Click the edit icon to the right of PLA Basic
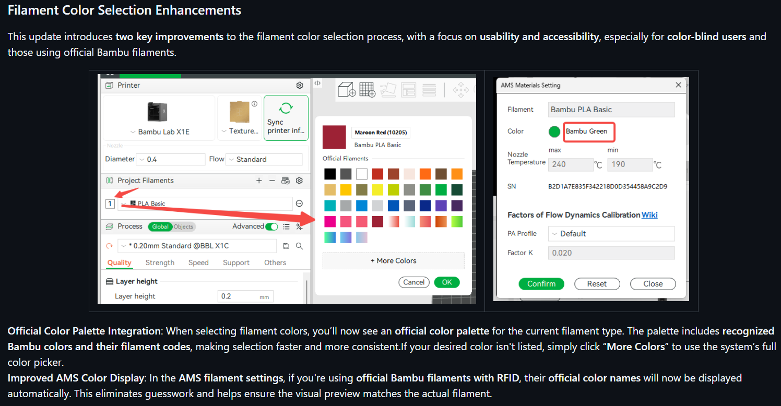 pyautogui.click(x=300, y=204)
